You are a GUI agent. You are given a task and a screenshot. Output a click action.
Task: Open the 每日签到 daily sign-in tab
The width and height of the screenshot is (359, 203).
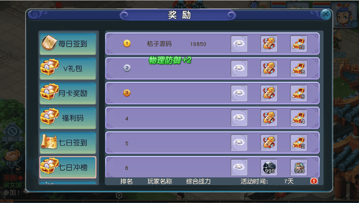pyautogui.click(x=68, y=44)
